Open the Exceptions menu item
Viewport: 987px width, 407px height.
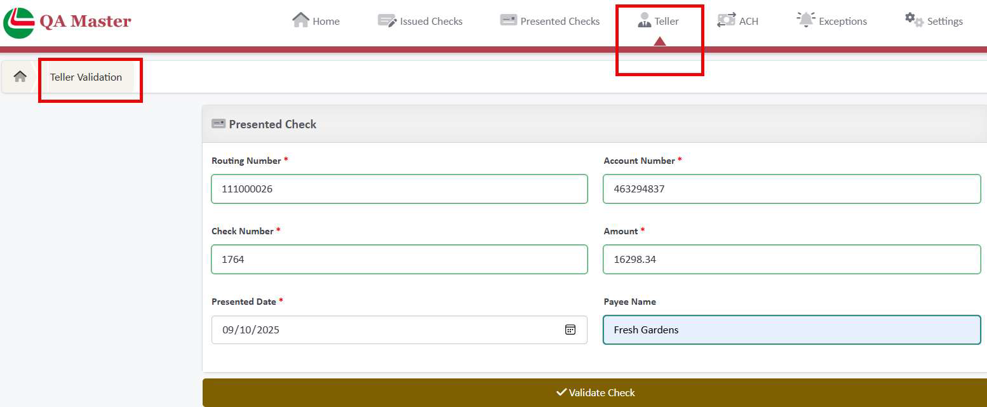coord(831,21)
